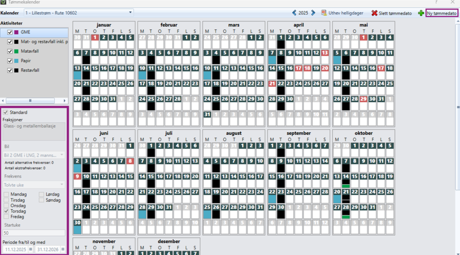The width and height of the screenshot is (460, 255).
Task: Click the januar month header
Action: click(104, 25)
